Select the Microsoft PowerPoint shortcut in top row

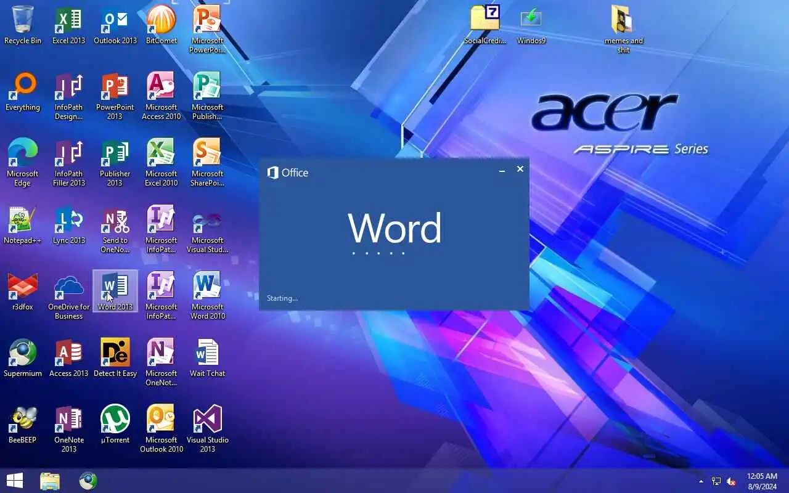click(208, 29)
